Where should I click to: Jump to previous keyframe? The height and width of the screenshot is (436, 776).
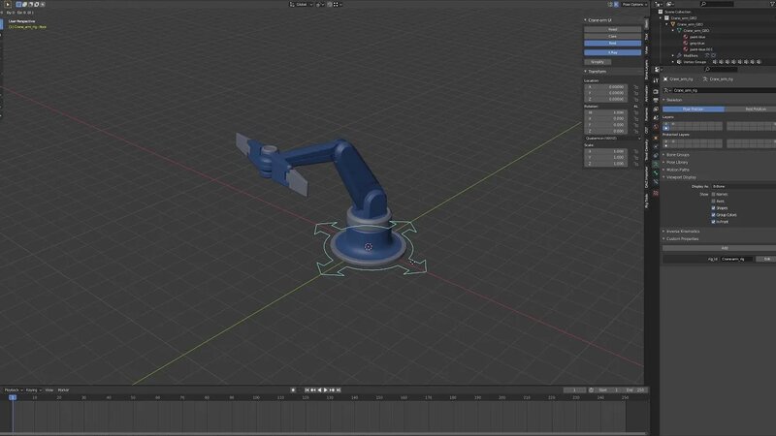pos(313,390)
